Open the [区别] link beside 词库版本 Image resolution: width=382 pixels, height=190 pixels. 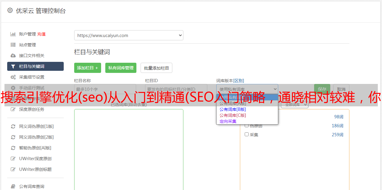click(239, 80)
